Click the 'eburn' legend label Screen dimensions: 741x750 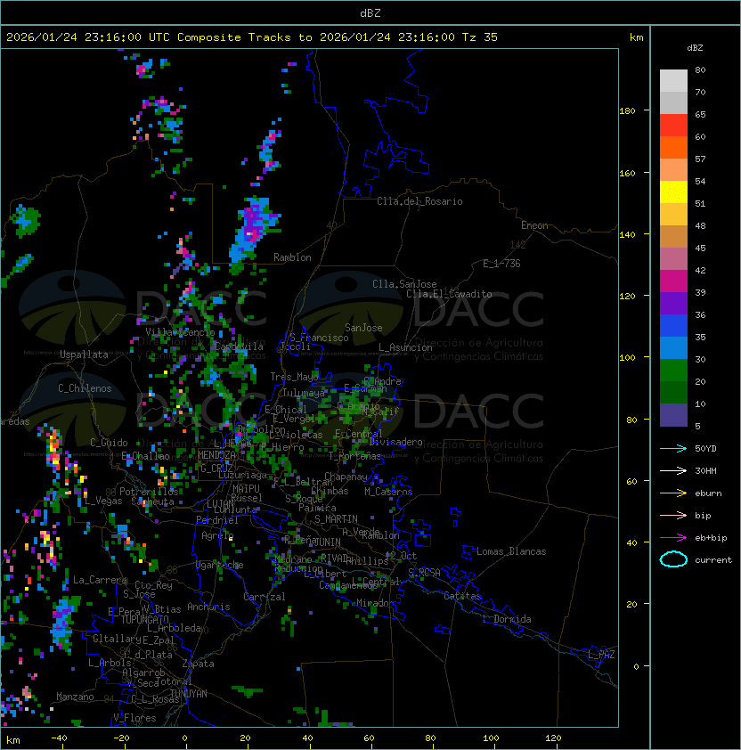click(708, 493)
